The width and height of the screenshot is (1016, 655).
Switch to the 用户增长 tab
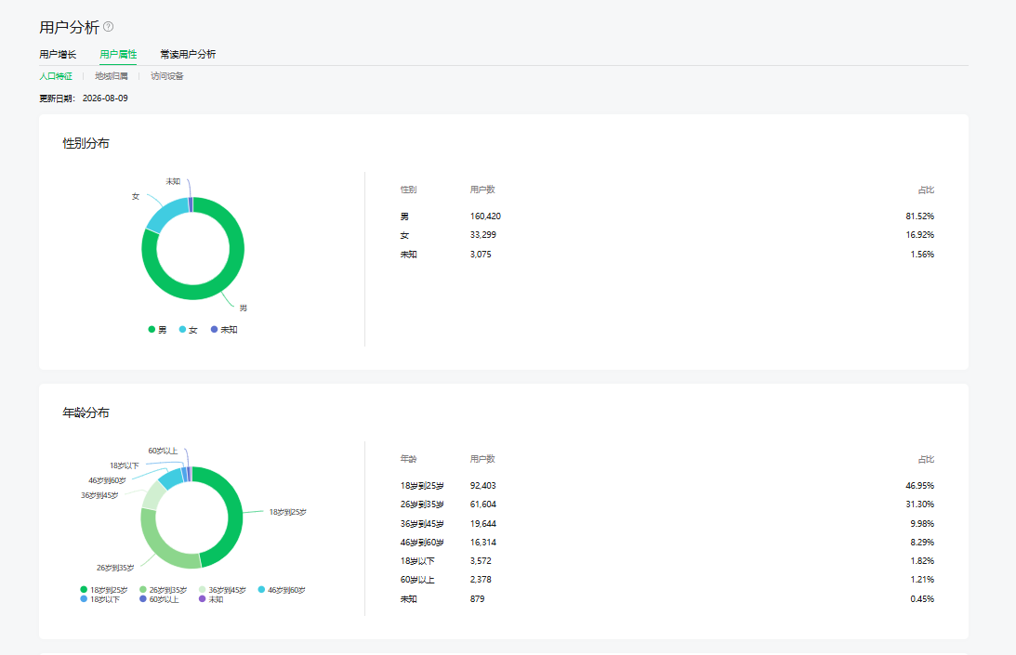(58, 55)
